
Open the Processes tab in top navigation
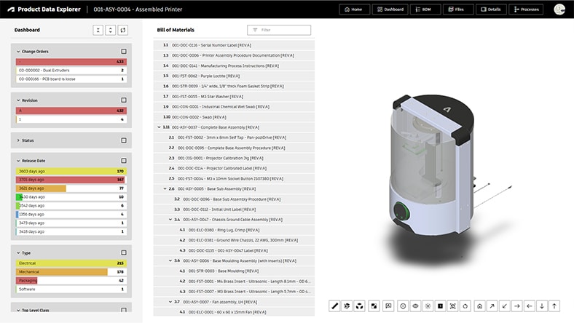coord(525,9)
